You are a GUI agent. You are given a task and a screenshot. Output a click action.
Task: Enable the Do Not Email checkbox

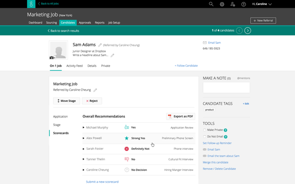tap(204, 137)
